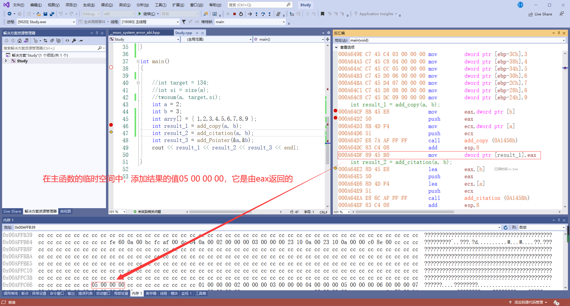Click the bookmark icon in the toolbar
Viewport: 570px width, 306px height.
(x=322, y=14)
